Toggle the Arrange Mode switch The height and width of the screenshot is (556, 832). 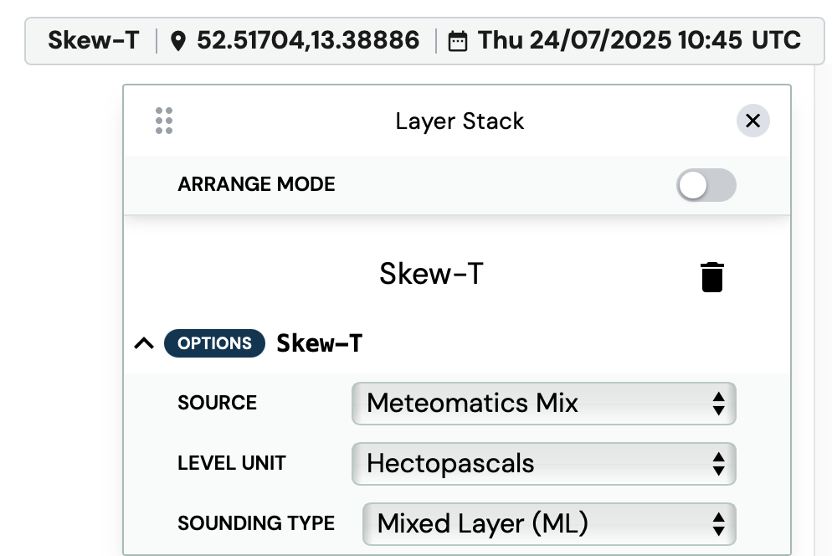706,186
